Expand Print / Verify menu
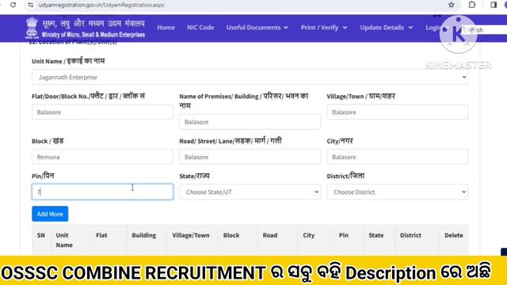507x285 pixels. click(324, 28)
